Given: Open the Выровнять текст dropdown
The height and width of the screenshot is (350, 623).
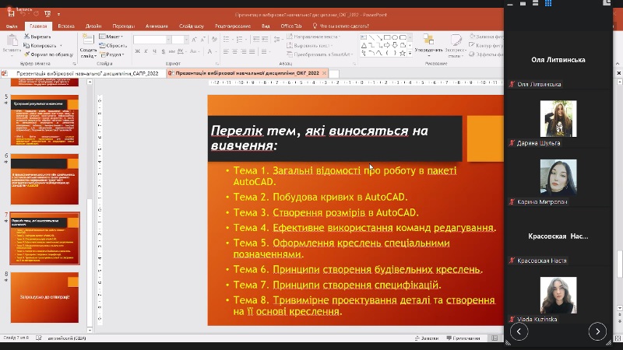Looking at the screenshot, I should pyautogui.click(x=311, y=46).
